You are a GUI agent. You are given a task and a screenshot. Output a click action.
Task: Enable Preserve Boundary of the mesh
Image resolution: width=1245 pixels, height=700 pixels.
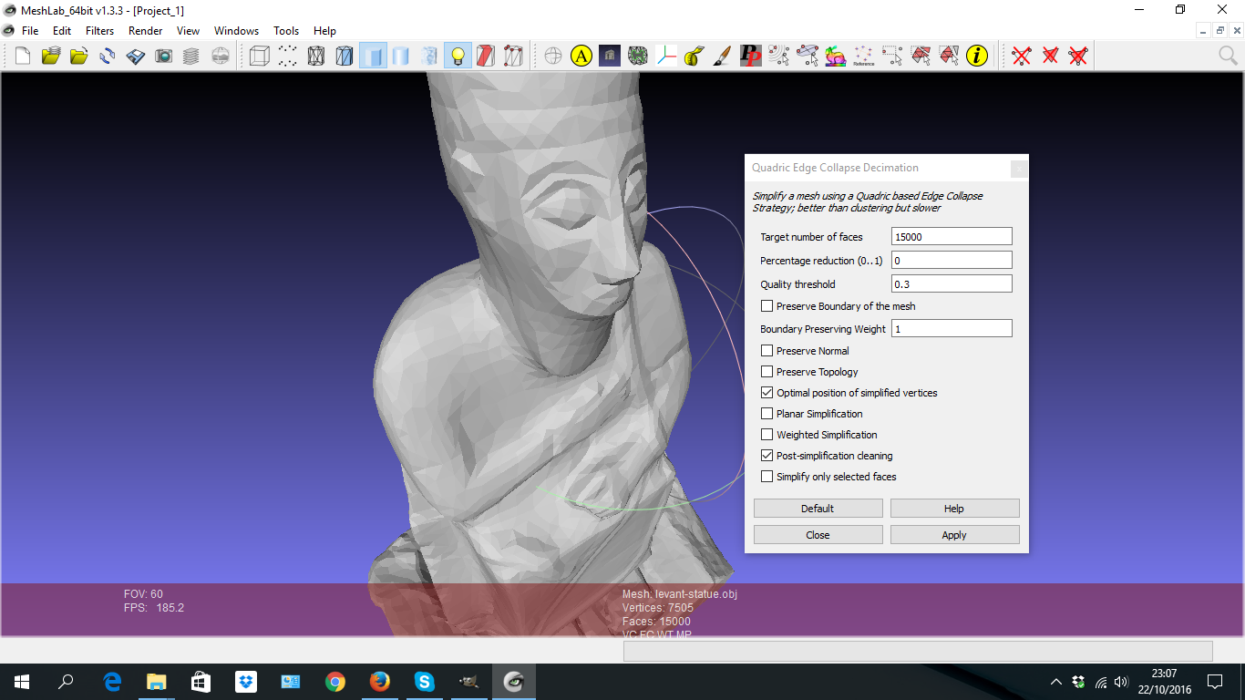tap(767, 306)
